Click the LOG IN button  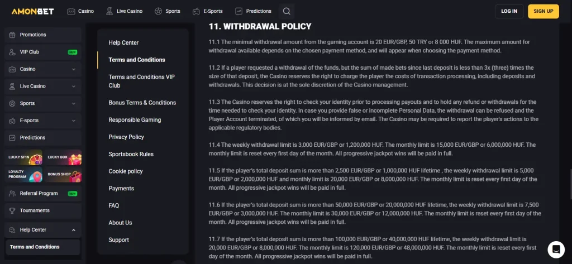pyautogui.click(x=509, y=11)
